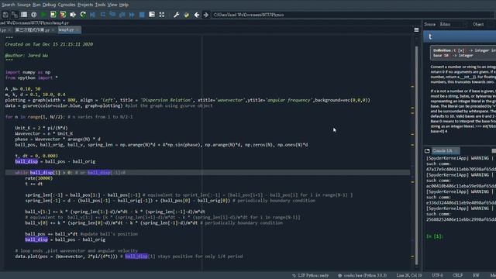Click the conda base Python environment status
Screen dimensions: 496x279
click(x=363, y=276)
